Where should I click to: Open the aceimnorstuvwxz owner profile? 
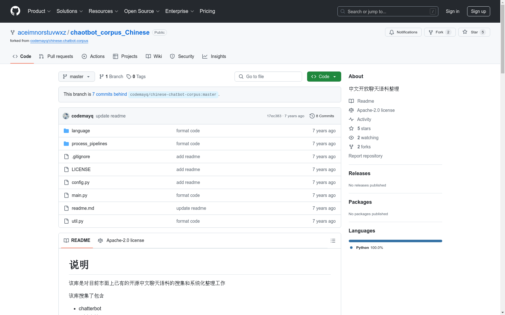(42, 32)
